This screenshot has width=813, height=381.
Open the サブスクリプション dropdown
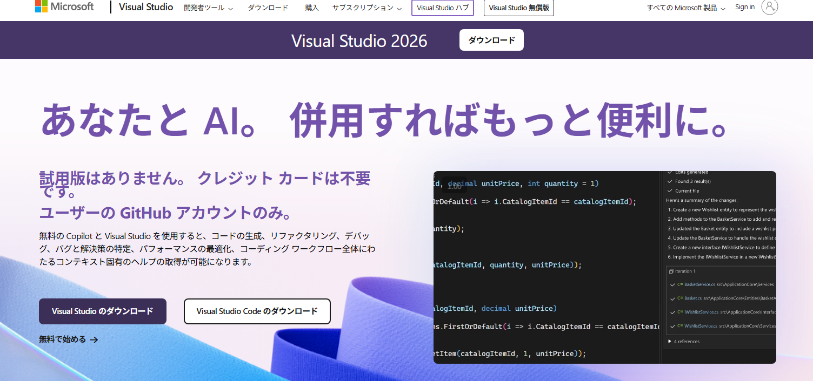pos(367,8)
